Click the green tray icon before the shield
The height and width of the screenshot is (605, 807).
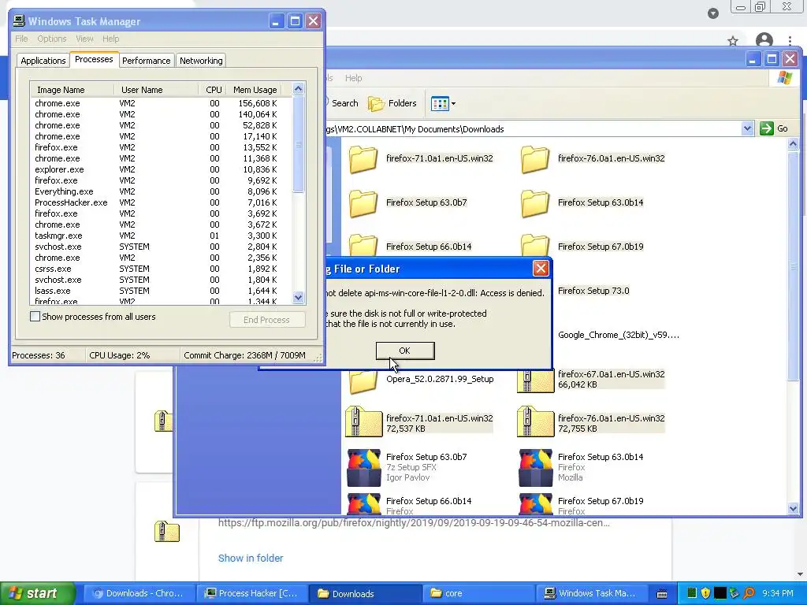[x=692, y=593]
